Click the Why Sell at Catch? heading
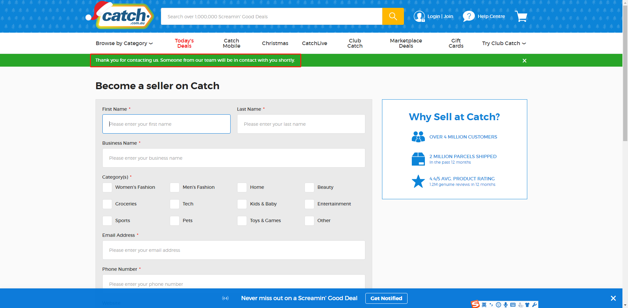The image size is (628, 308). point(454,117)
